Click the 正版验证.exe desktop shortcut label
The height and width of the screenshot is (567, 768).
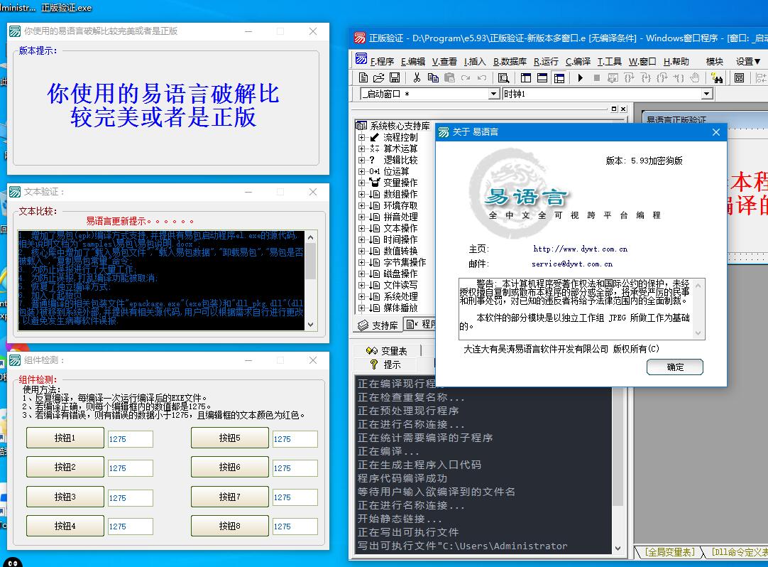[67, 8]
